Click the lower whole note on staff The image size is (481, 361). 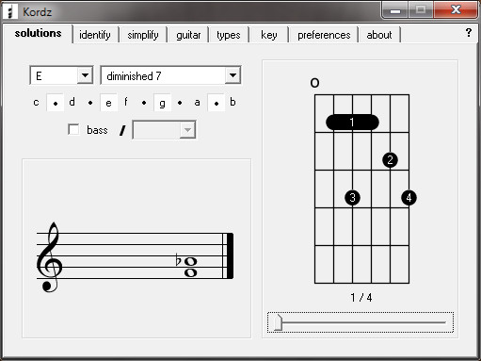(191, 272)
